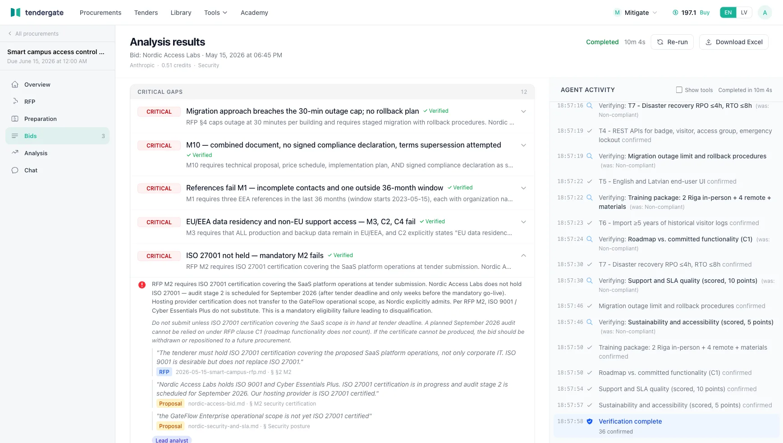Open the Overview home icon
Viewport: 783px width, 443px height.
pos(15,84)
